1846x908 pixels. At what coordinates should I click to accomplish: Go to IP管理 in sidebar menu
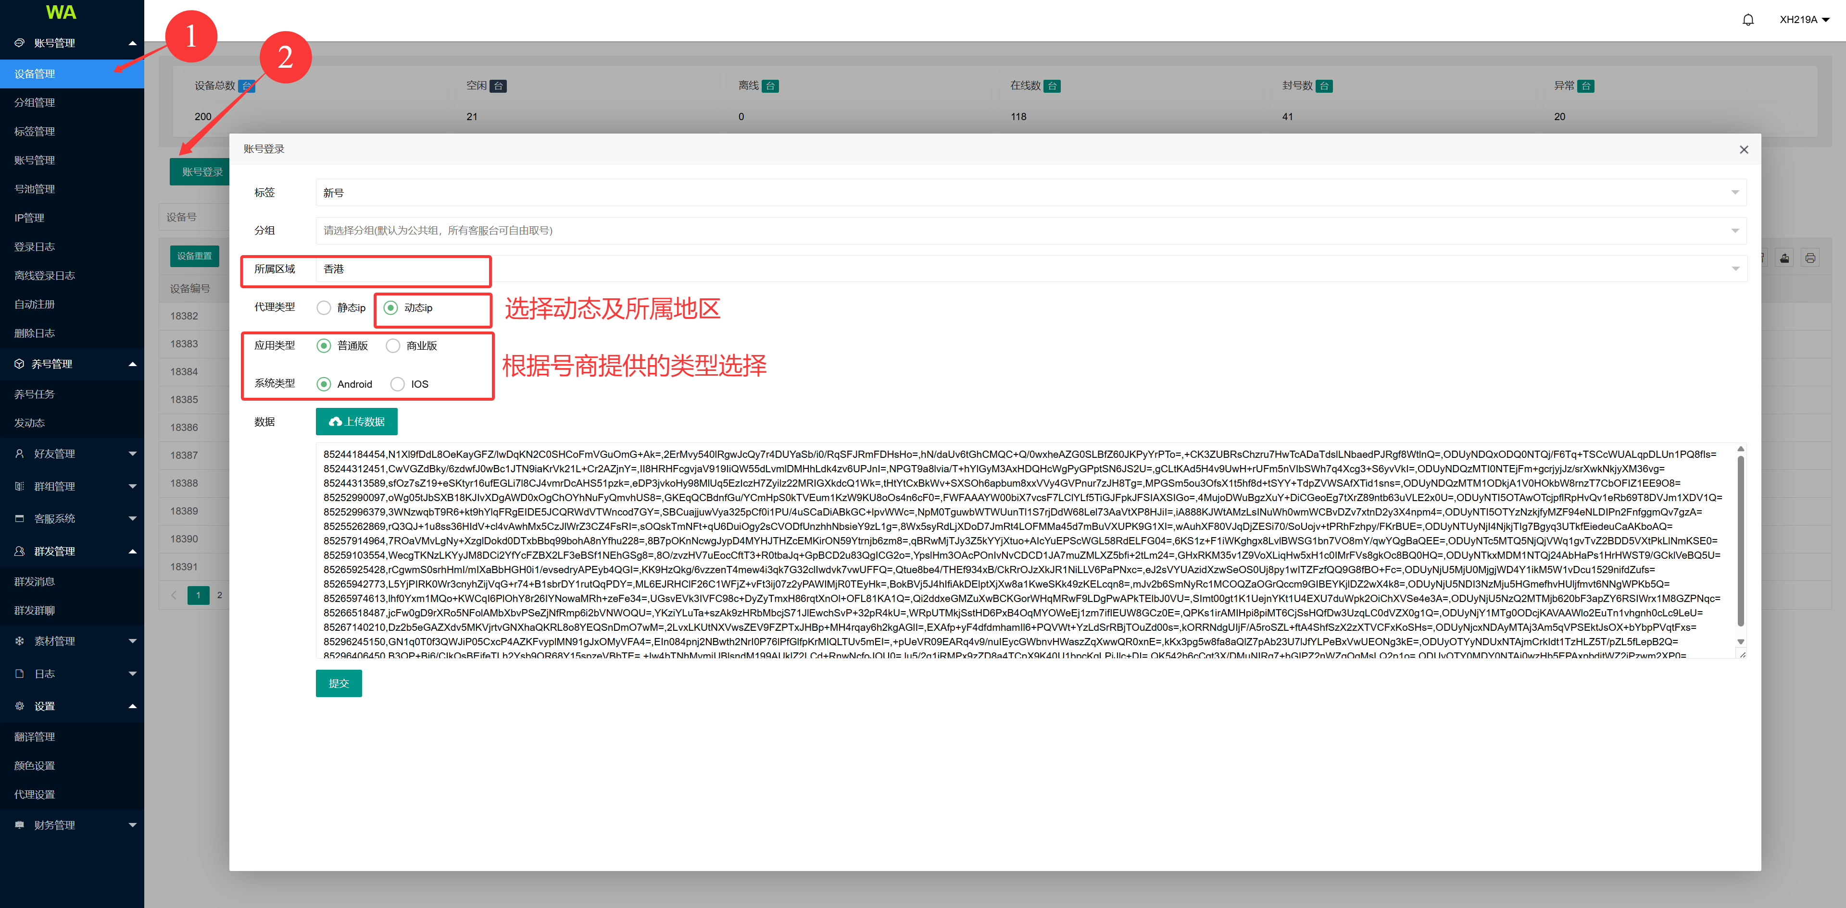click(29, 218)
